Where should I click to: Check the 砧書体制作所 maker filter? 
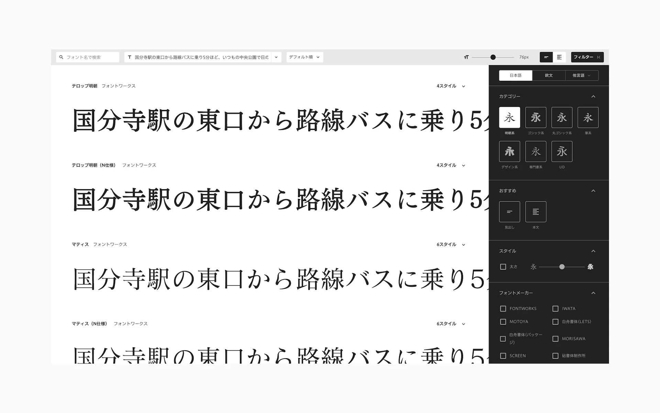coord(555,356)
